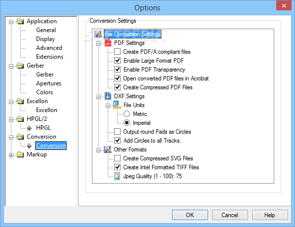Viewport: 295px width, 227px height.
Task: Select the Imperial radio button
Action: (126, 123)
